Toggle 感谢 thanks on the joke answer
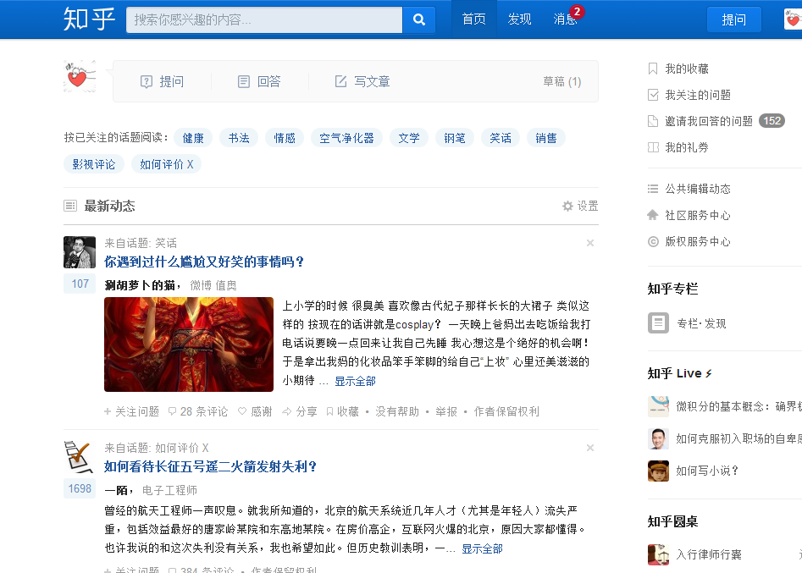 click(x=241, y=410)
